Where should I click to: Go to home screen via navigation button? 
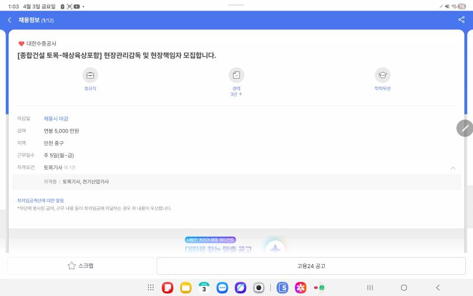coord(404,288)
